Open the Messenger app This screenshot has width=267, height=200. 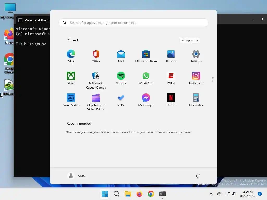coord(146,100)
